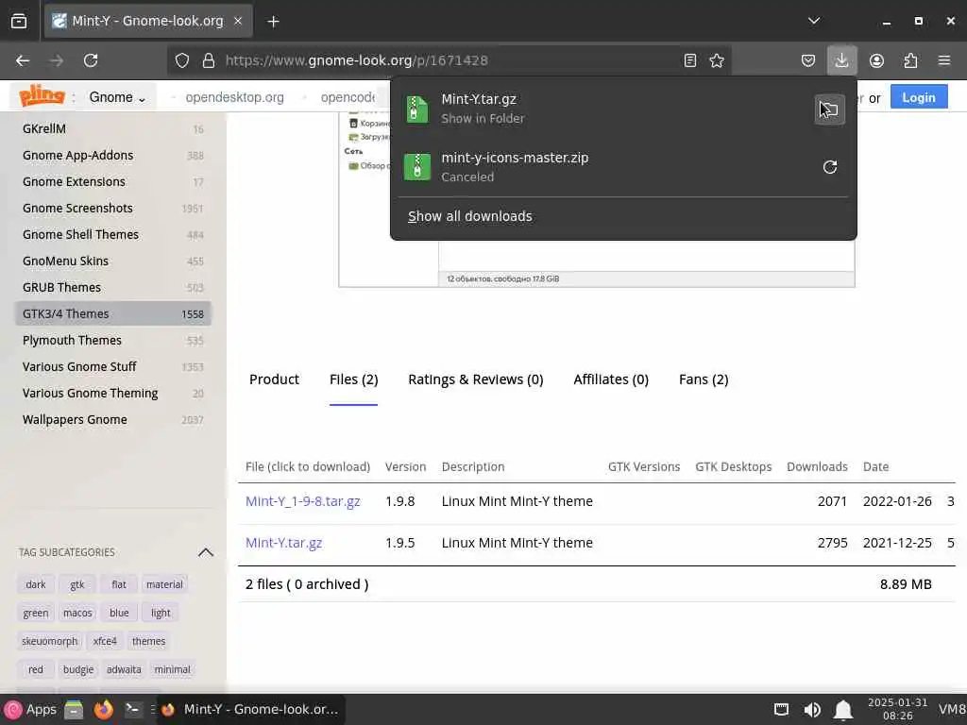Filter by dark tag
Screen dimensions: 967x725
pyautogui.click(x=36, y=584)
